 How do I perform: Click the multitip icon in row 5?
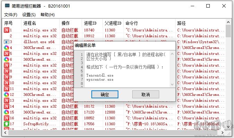click(x=7, y=53)
